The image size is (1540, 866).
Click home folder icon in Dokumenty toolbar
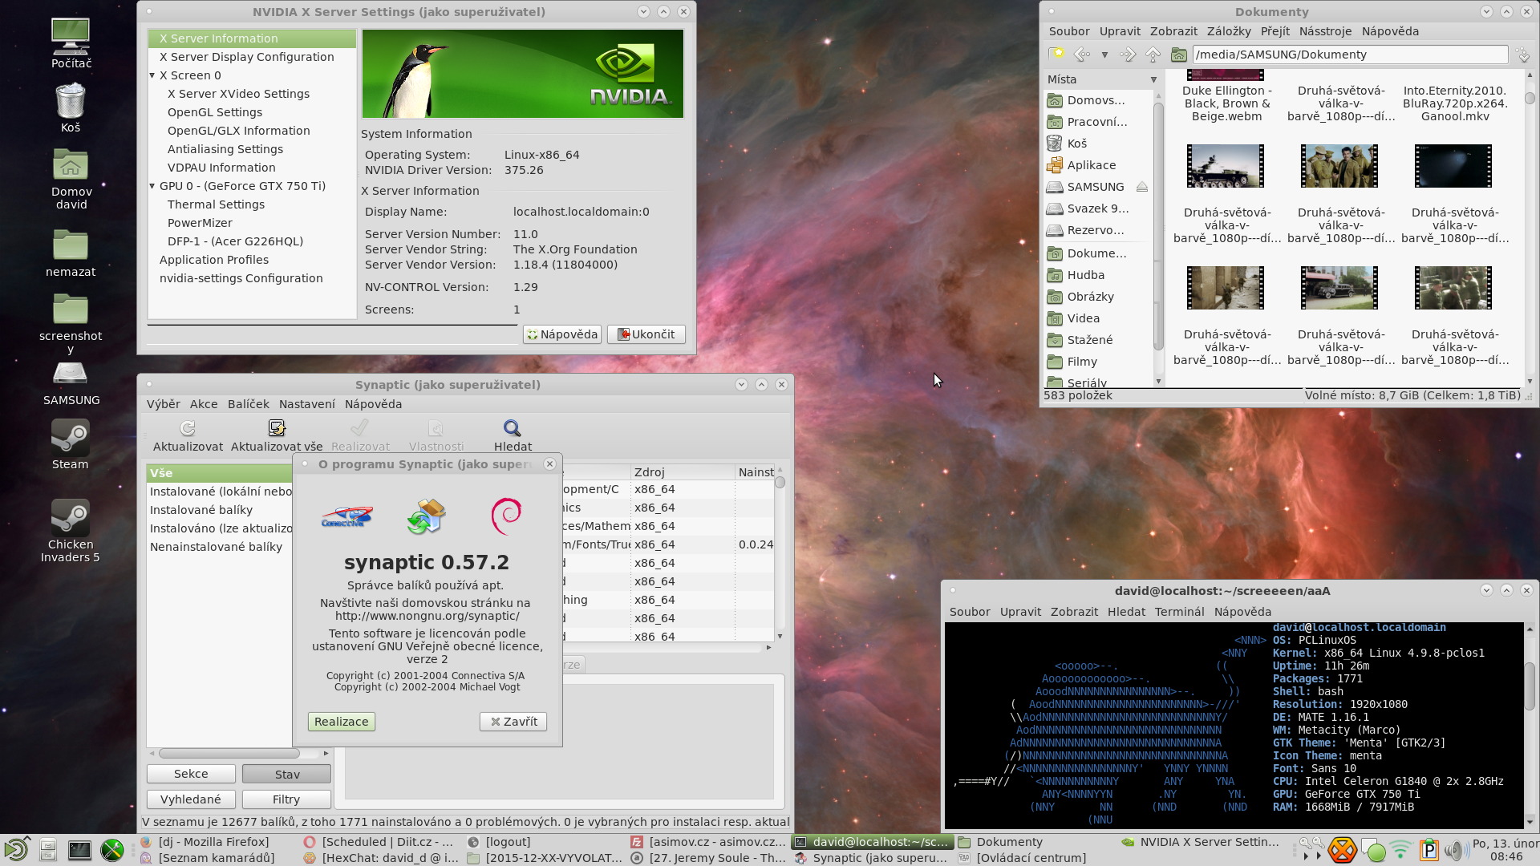1178,55
